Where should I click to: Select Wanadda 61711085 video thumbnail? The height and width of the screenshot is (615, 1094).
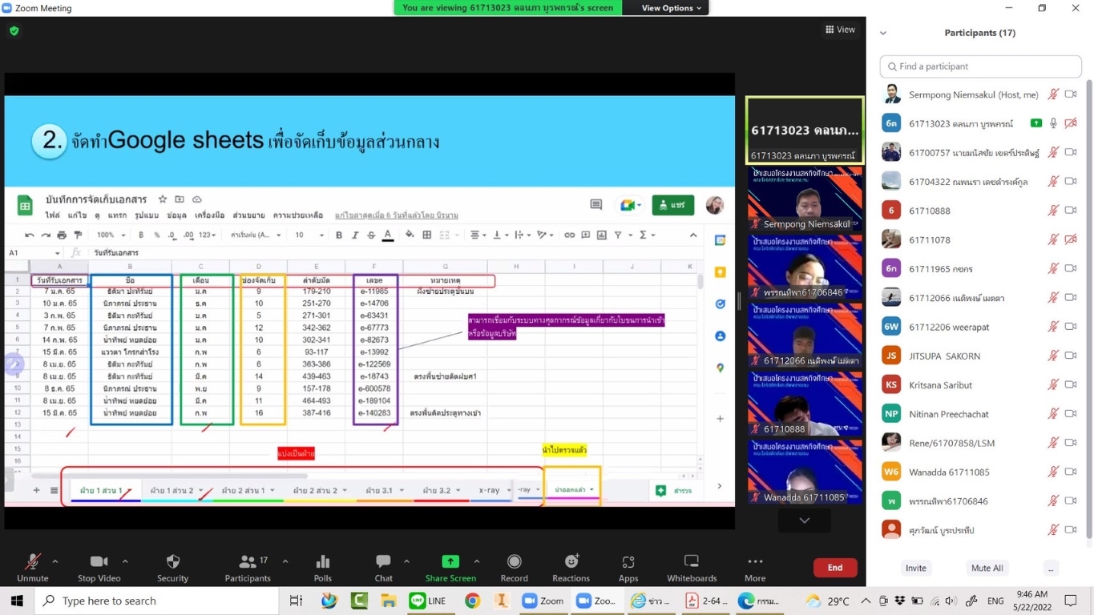click(x=805, y=472)
